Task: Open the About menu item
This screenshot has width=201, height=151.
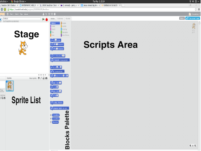Action: pos(26,14)
